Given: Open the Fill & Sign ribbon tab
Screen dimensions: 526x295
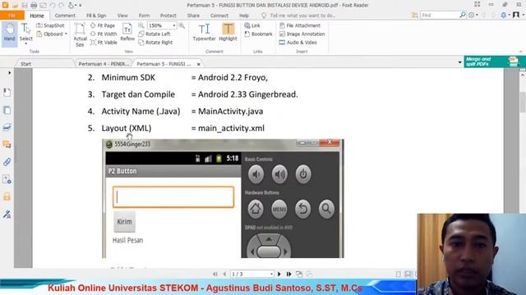Looking at the screenshot, I should click(x=96, y=16).
